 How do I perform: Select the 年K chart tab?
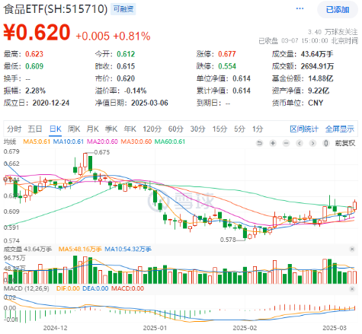(x=130, y=129)
